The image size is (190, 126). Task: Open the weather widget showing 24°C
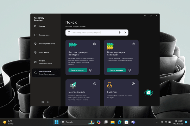pos(8,122)
